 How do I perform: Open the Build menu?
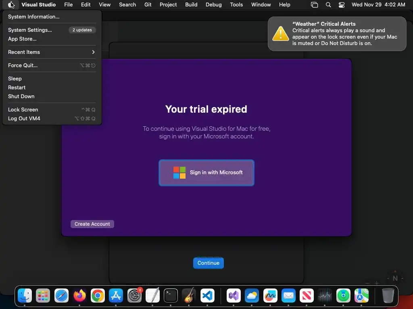(191, 4)
